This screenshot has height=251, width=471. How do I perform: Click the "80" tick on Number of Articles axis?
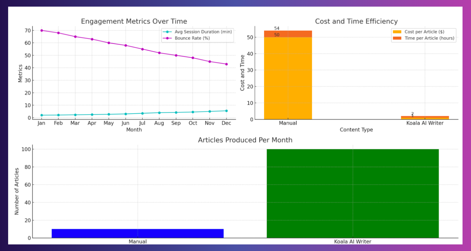(x=28, y=167)
